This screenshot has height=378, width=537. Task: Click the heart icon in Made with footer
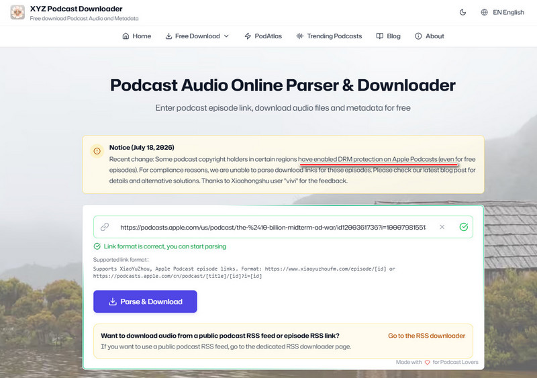(x=427, y=363)
